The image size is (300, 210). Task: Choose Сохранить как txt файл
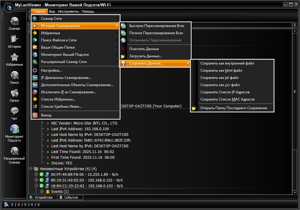232,78
